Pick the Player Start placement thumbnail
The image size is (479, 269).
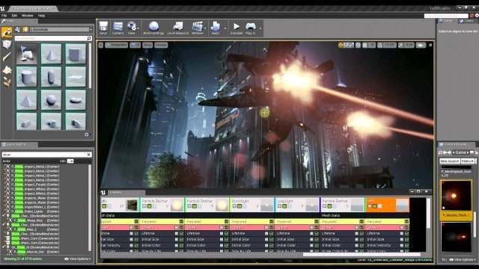[x=27, y=54]
